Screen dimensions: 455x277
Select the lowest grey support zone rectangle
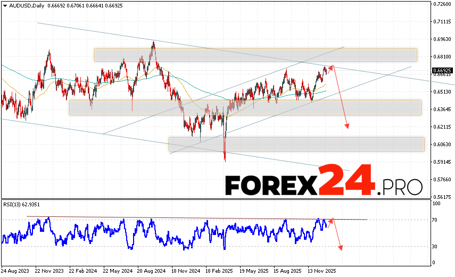(296, 144)
